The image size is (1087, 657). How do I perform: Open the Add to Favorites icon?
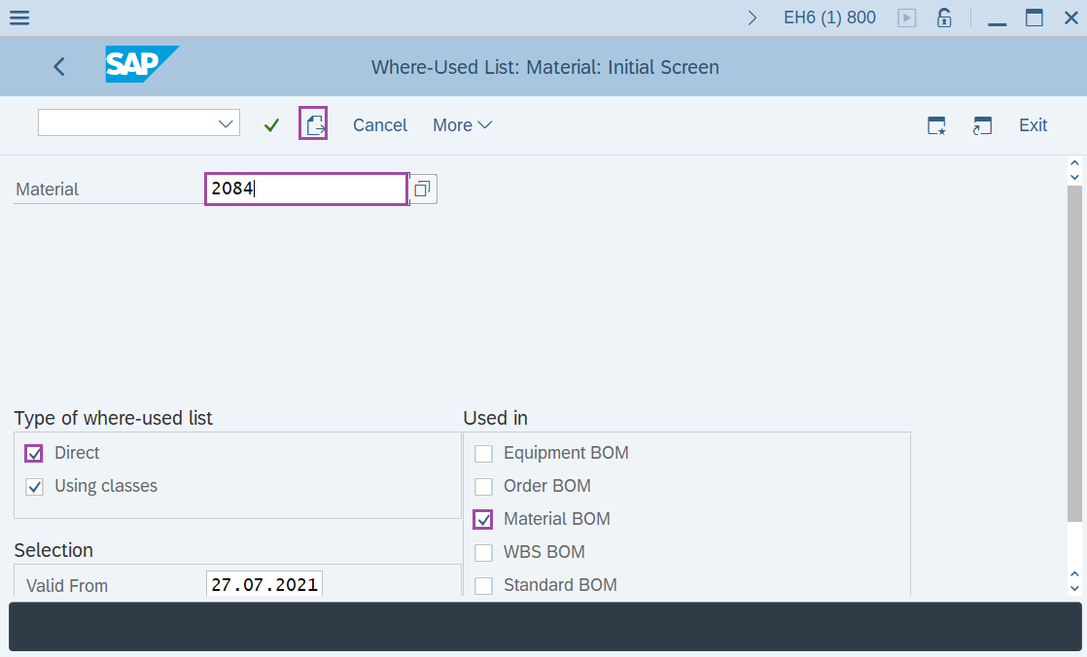pyautogui.click(x=935, y=125)
